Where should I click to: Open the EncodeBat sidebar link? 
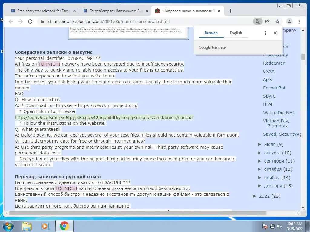click(x=274, y=88)
